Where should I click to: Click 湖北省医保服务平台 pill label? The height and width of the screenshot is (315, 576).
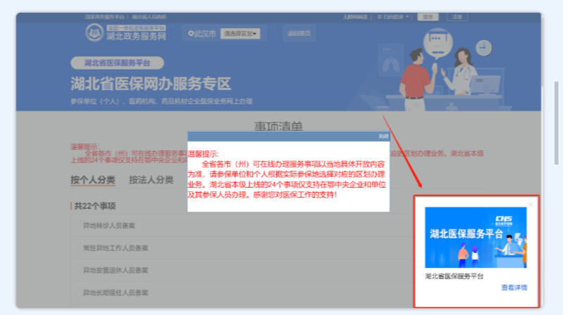click(x=117, y=63)
